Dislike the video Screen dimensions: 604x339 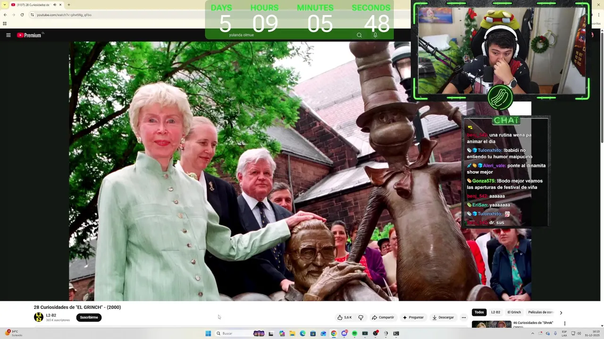361,317
